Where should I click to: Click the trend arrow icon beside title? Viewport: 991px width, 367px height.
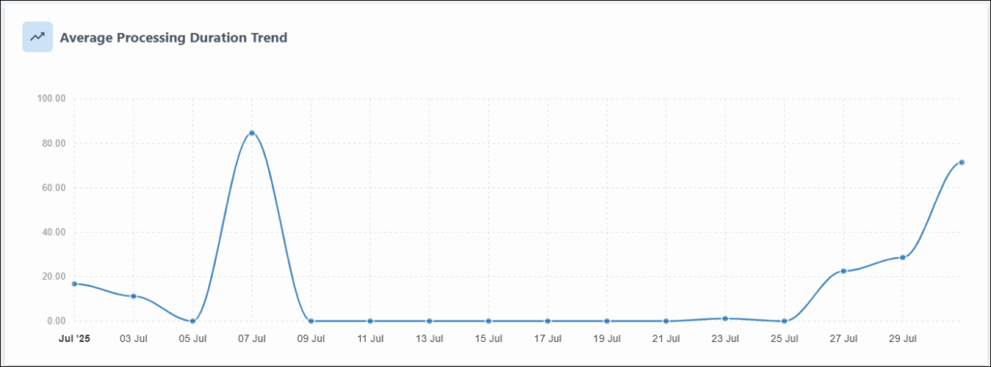[38, 37]
